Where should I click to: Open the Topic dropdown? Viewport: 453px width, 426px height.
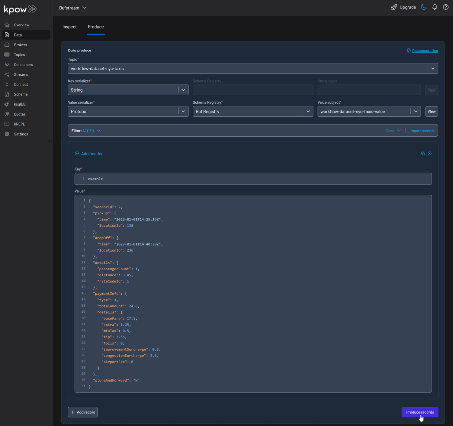432,69
